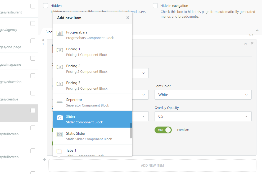This screenshot has width=262, height=174.
Task: Open the Overlay Opacity dropdown
Action: click(203, 116)
